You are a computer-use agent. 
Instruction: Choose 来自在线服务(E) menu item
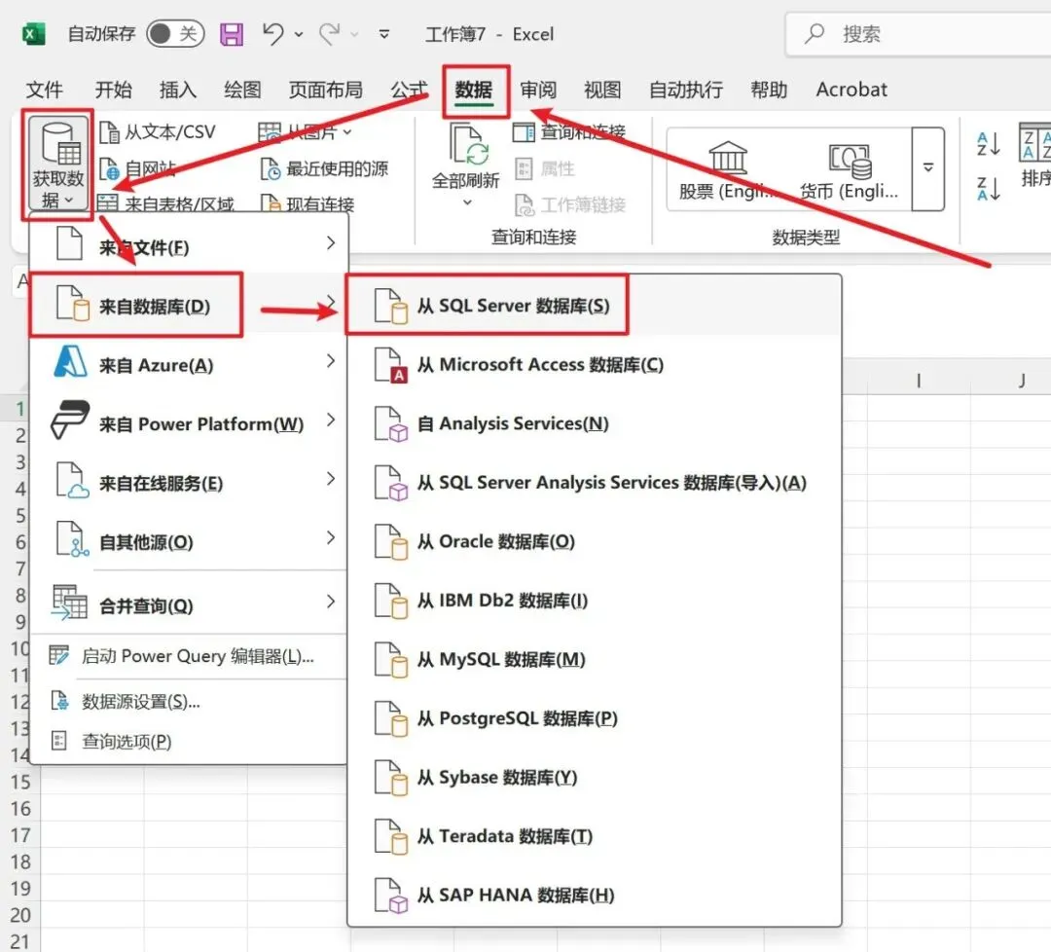[x=189, y=483]
